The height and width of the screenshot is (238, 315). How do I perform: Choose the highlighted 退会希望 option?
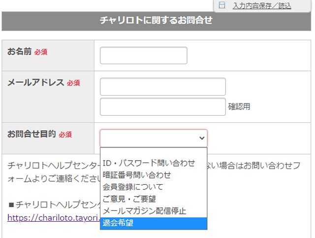tap(154, 223)
